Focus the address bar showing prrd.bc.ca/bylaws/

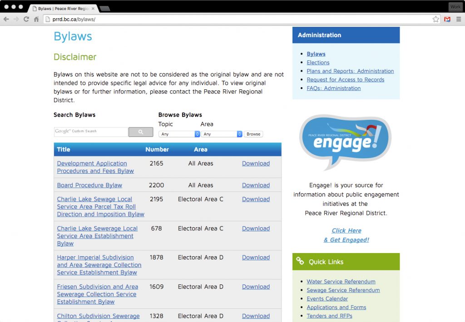click(x=237, y=19)
